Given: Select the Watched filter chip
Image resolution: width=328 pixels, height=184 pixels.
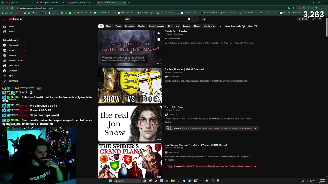Looking at the screenshot, I should (142, 26).
